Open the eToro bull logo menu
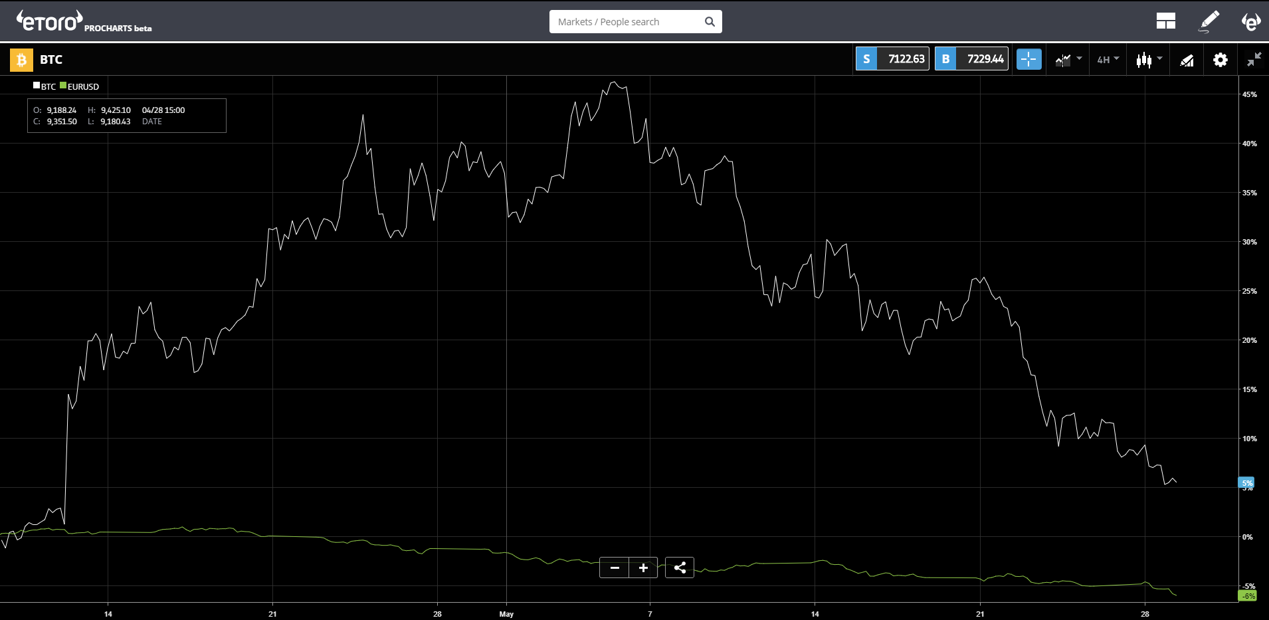 tap(1251, 21)
